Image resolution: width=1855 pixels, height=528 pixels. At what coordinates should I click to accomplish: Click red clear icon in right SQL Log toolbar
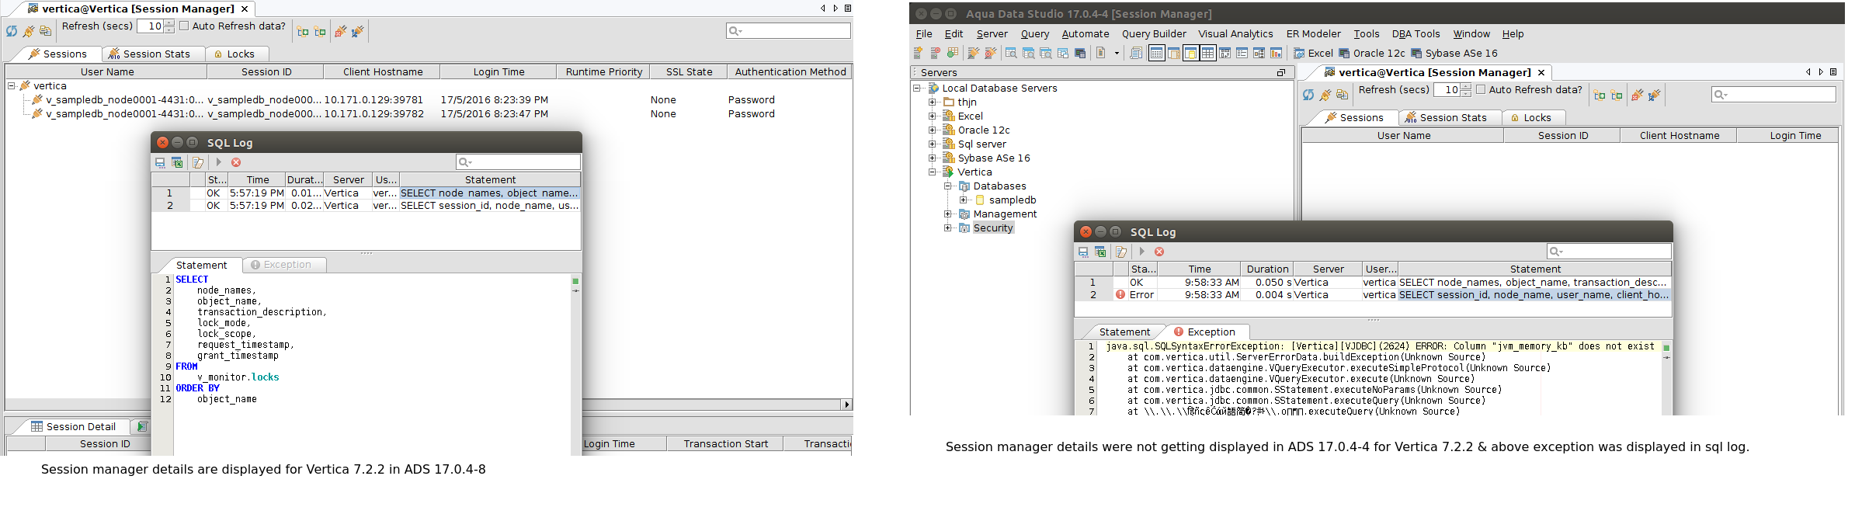coord(1159,252)
